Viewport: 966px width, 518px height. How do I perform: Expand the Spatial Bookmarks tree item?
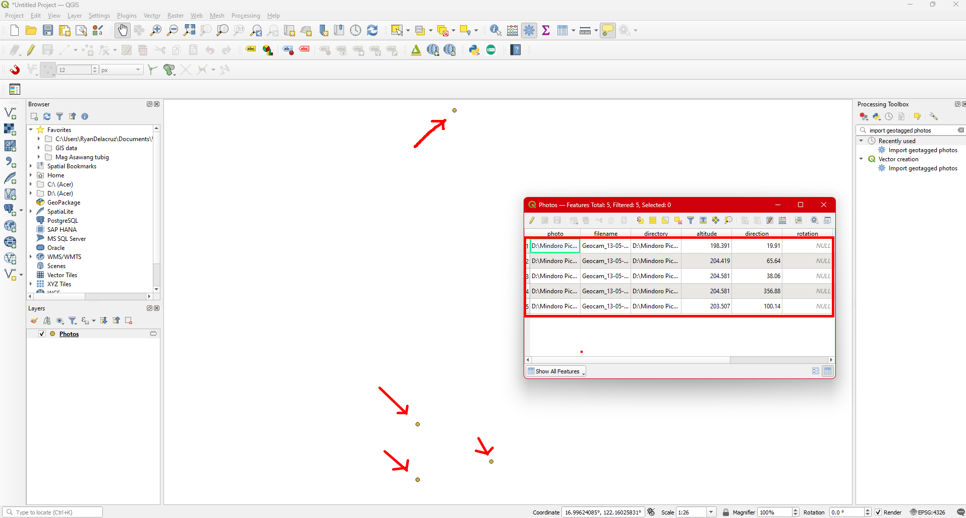tap(31, 166)
